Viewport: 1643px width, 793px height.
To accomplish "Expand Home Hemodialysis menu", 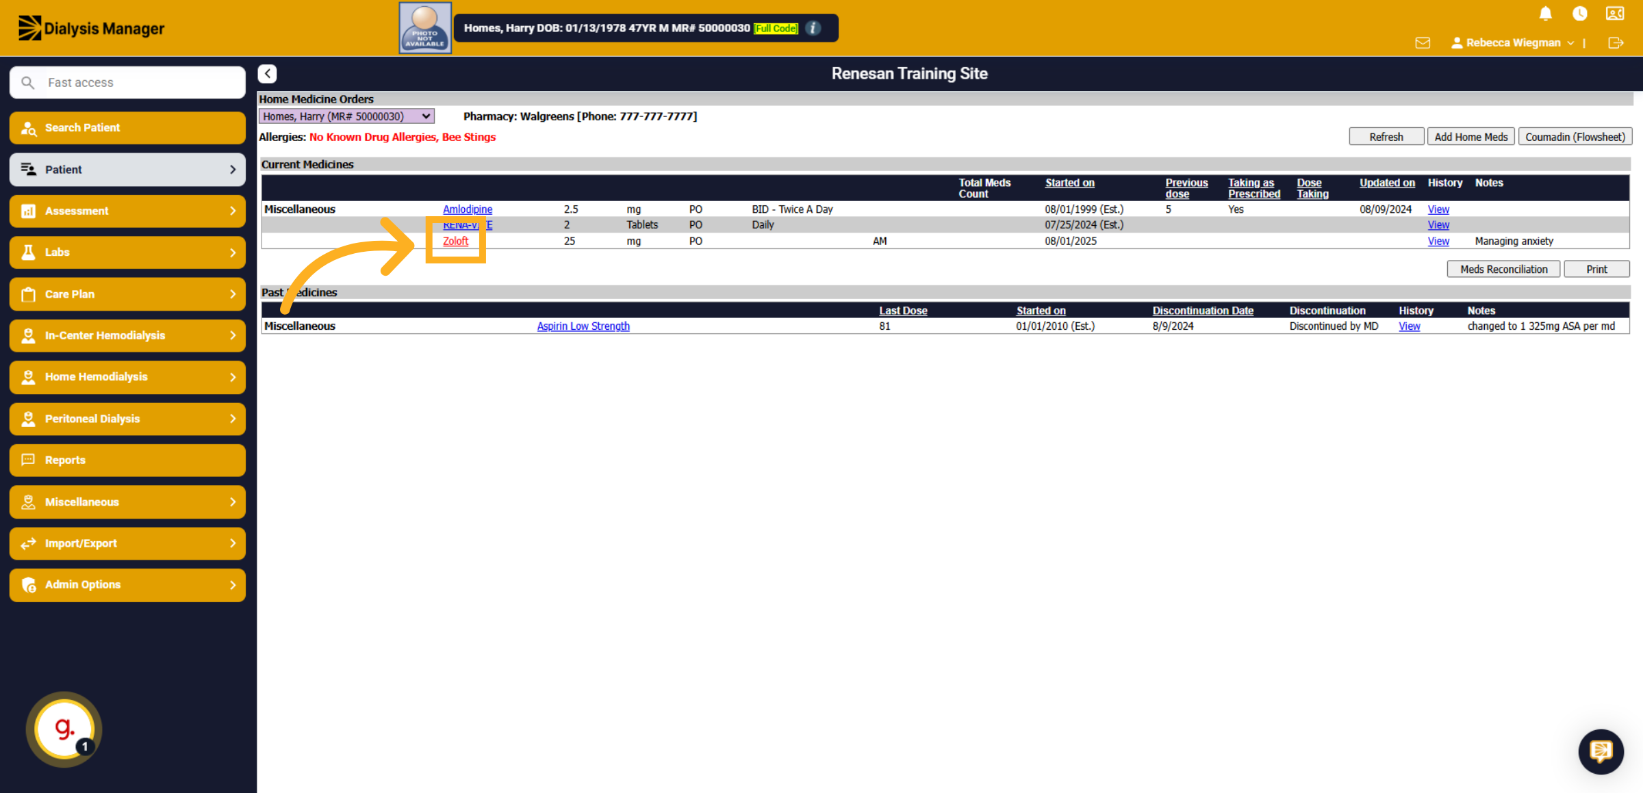I will [x=128, y=377].
